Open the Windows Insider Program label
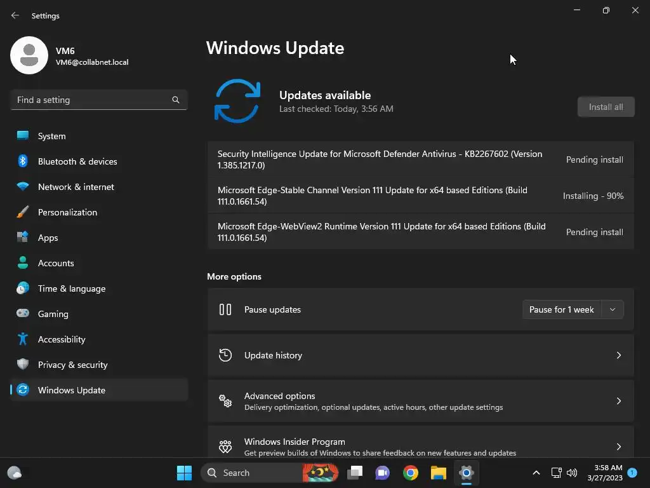 [295, 442]
